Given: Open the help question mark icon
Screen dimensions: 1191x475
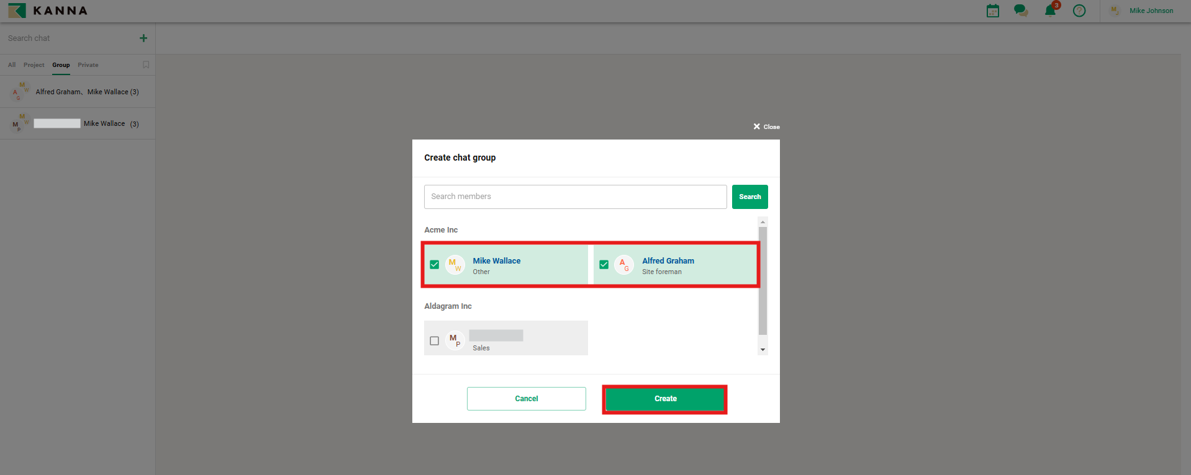Looking at the screenshot, I should click(x=1079, y=11).
